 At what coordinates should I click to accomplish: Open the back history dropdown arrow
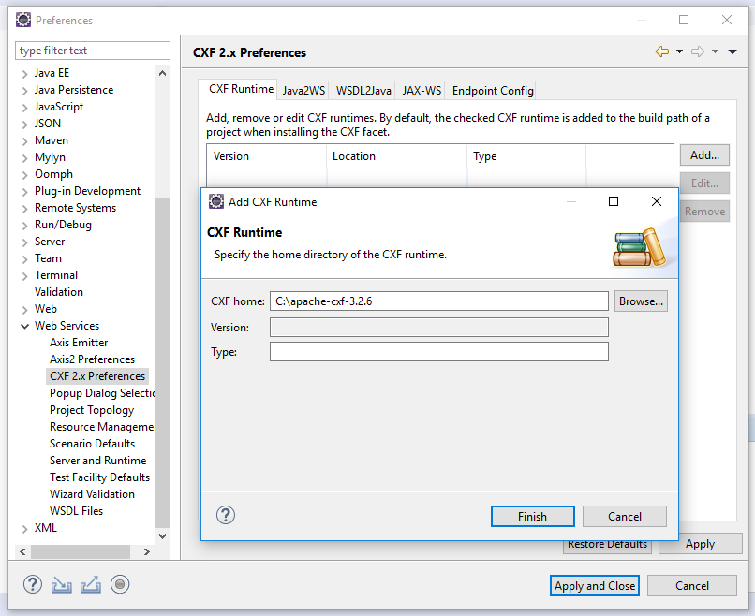(679, 51)
